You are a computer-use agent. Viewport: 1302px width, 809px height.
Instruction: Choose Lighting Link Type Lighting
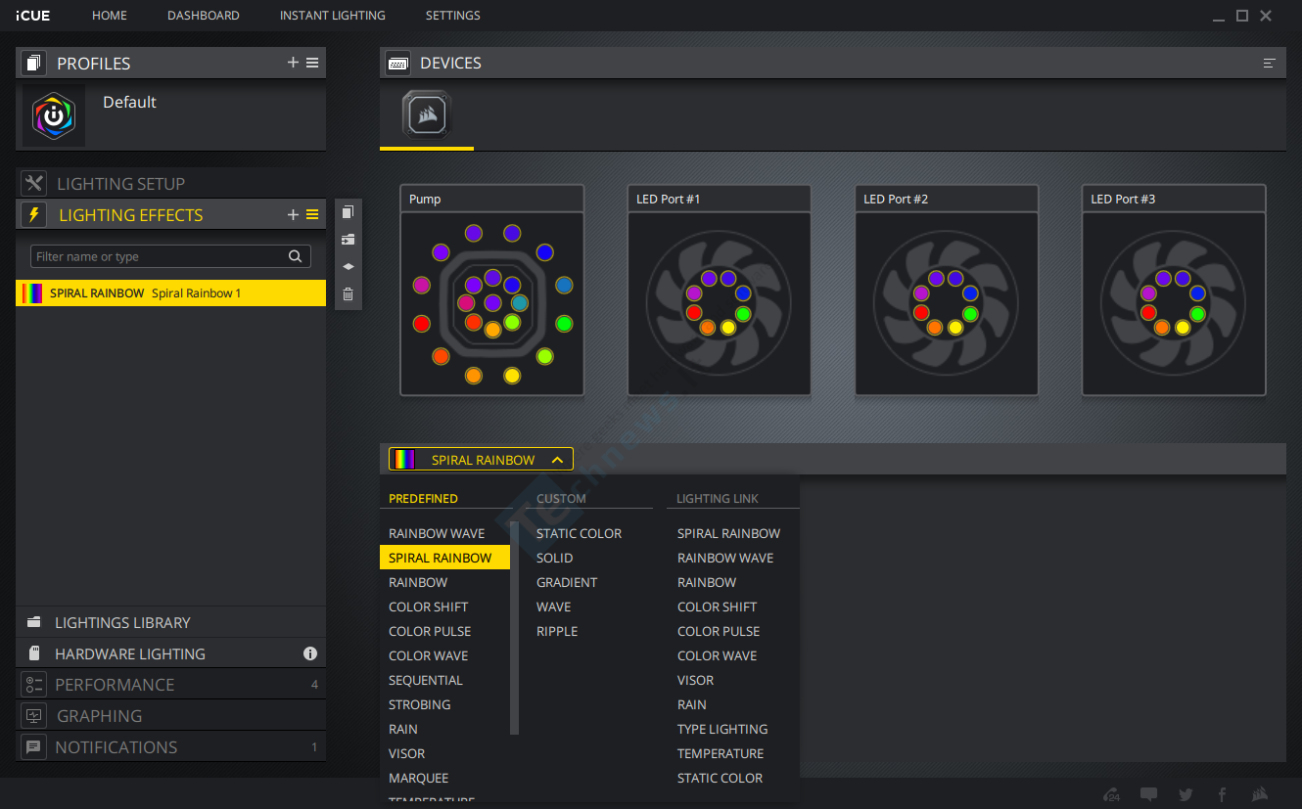pos(722,729)
